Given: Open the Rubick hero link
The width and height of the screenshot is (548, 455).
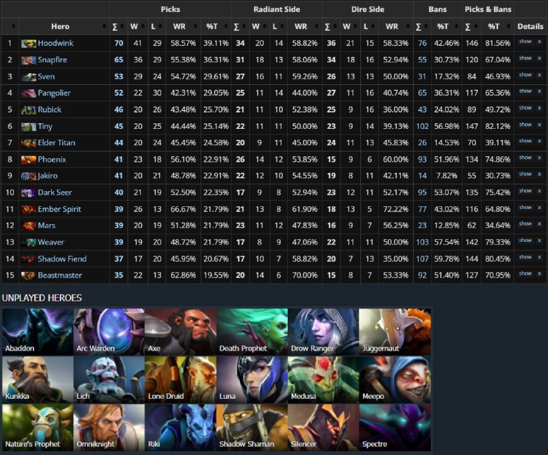Looking at the screenshot, I should pyautogui.click(x=49, y=110).
